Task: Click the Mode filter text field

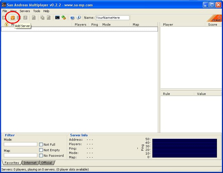Action: click(20, 144)
